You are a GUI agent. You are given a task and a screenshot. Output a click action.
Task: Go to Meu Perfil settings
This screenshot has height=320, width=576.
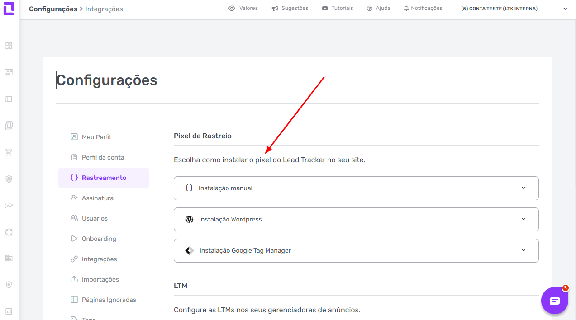(x=104, y=137)
